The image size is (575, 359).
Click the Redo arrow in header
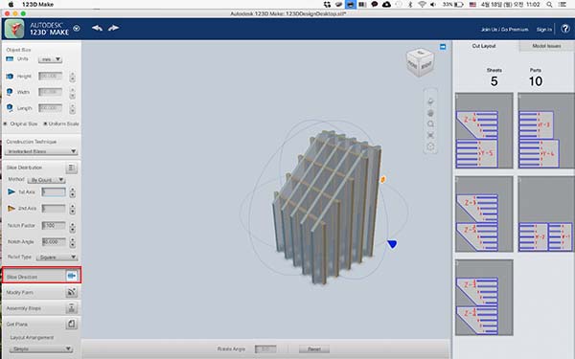coord(114,28)
